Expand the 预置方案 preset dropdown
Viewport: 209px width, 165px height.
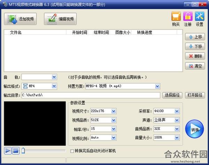coord(157,86)
